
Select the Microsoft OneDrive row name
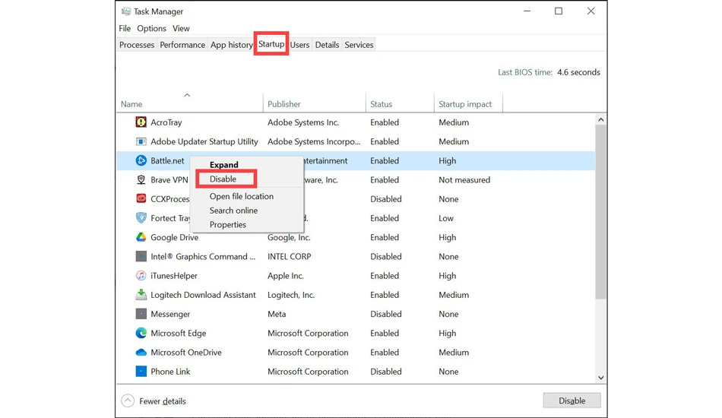(186, 353)
